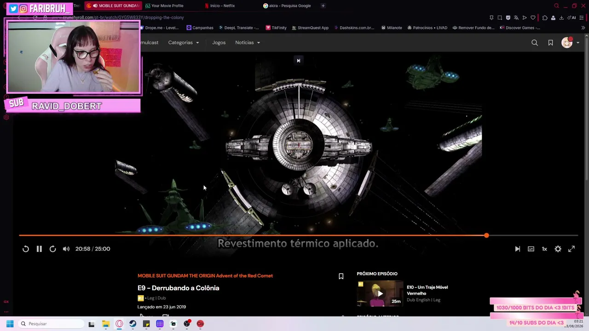Open Task View on the taskbar

point(92,324)
